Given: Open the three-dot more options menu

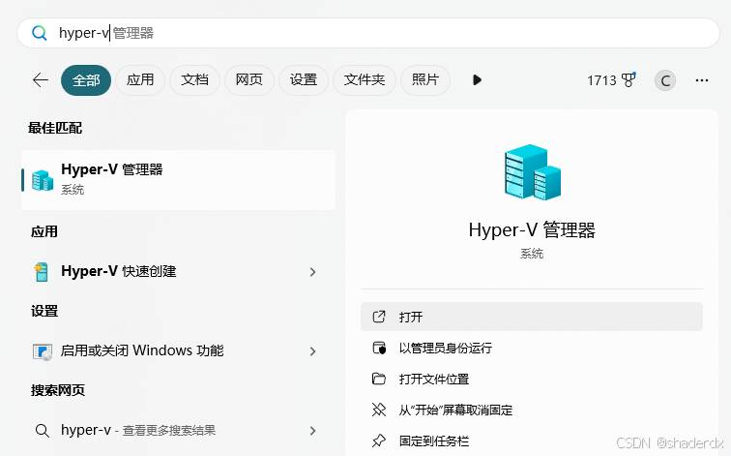Looking at the screenshot, I should pyautogui.click(x=702, y=80).
